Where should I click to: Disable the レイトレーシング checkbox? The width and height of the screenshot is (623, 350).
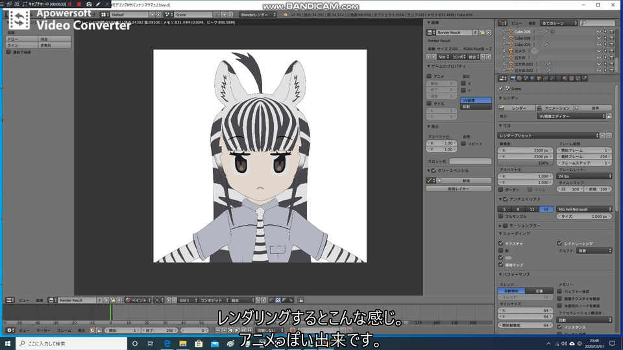[x=559, y=243]
